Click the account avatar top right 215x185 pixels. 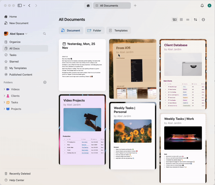pyautogui.click(x=209, y=5)
